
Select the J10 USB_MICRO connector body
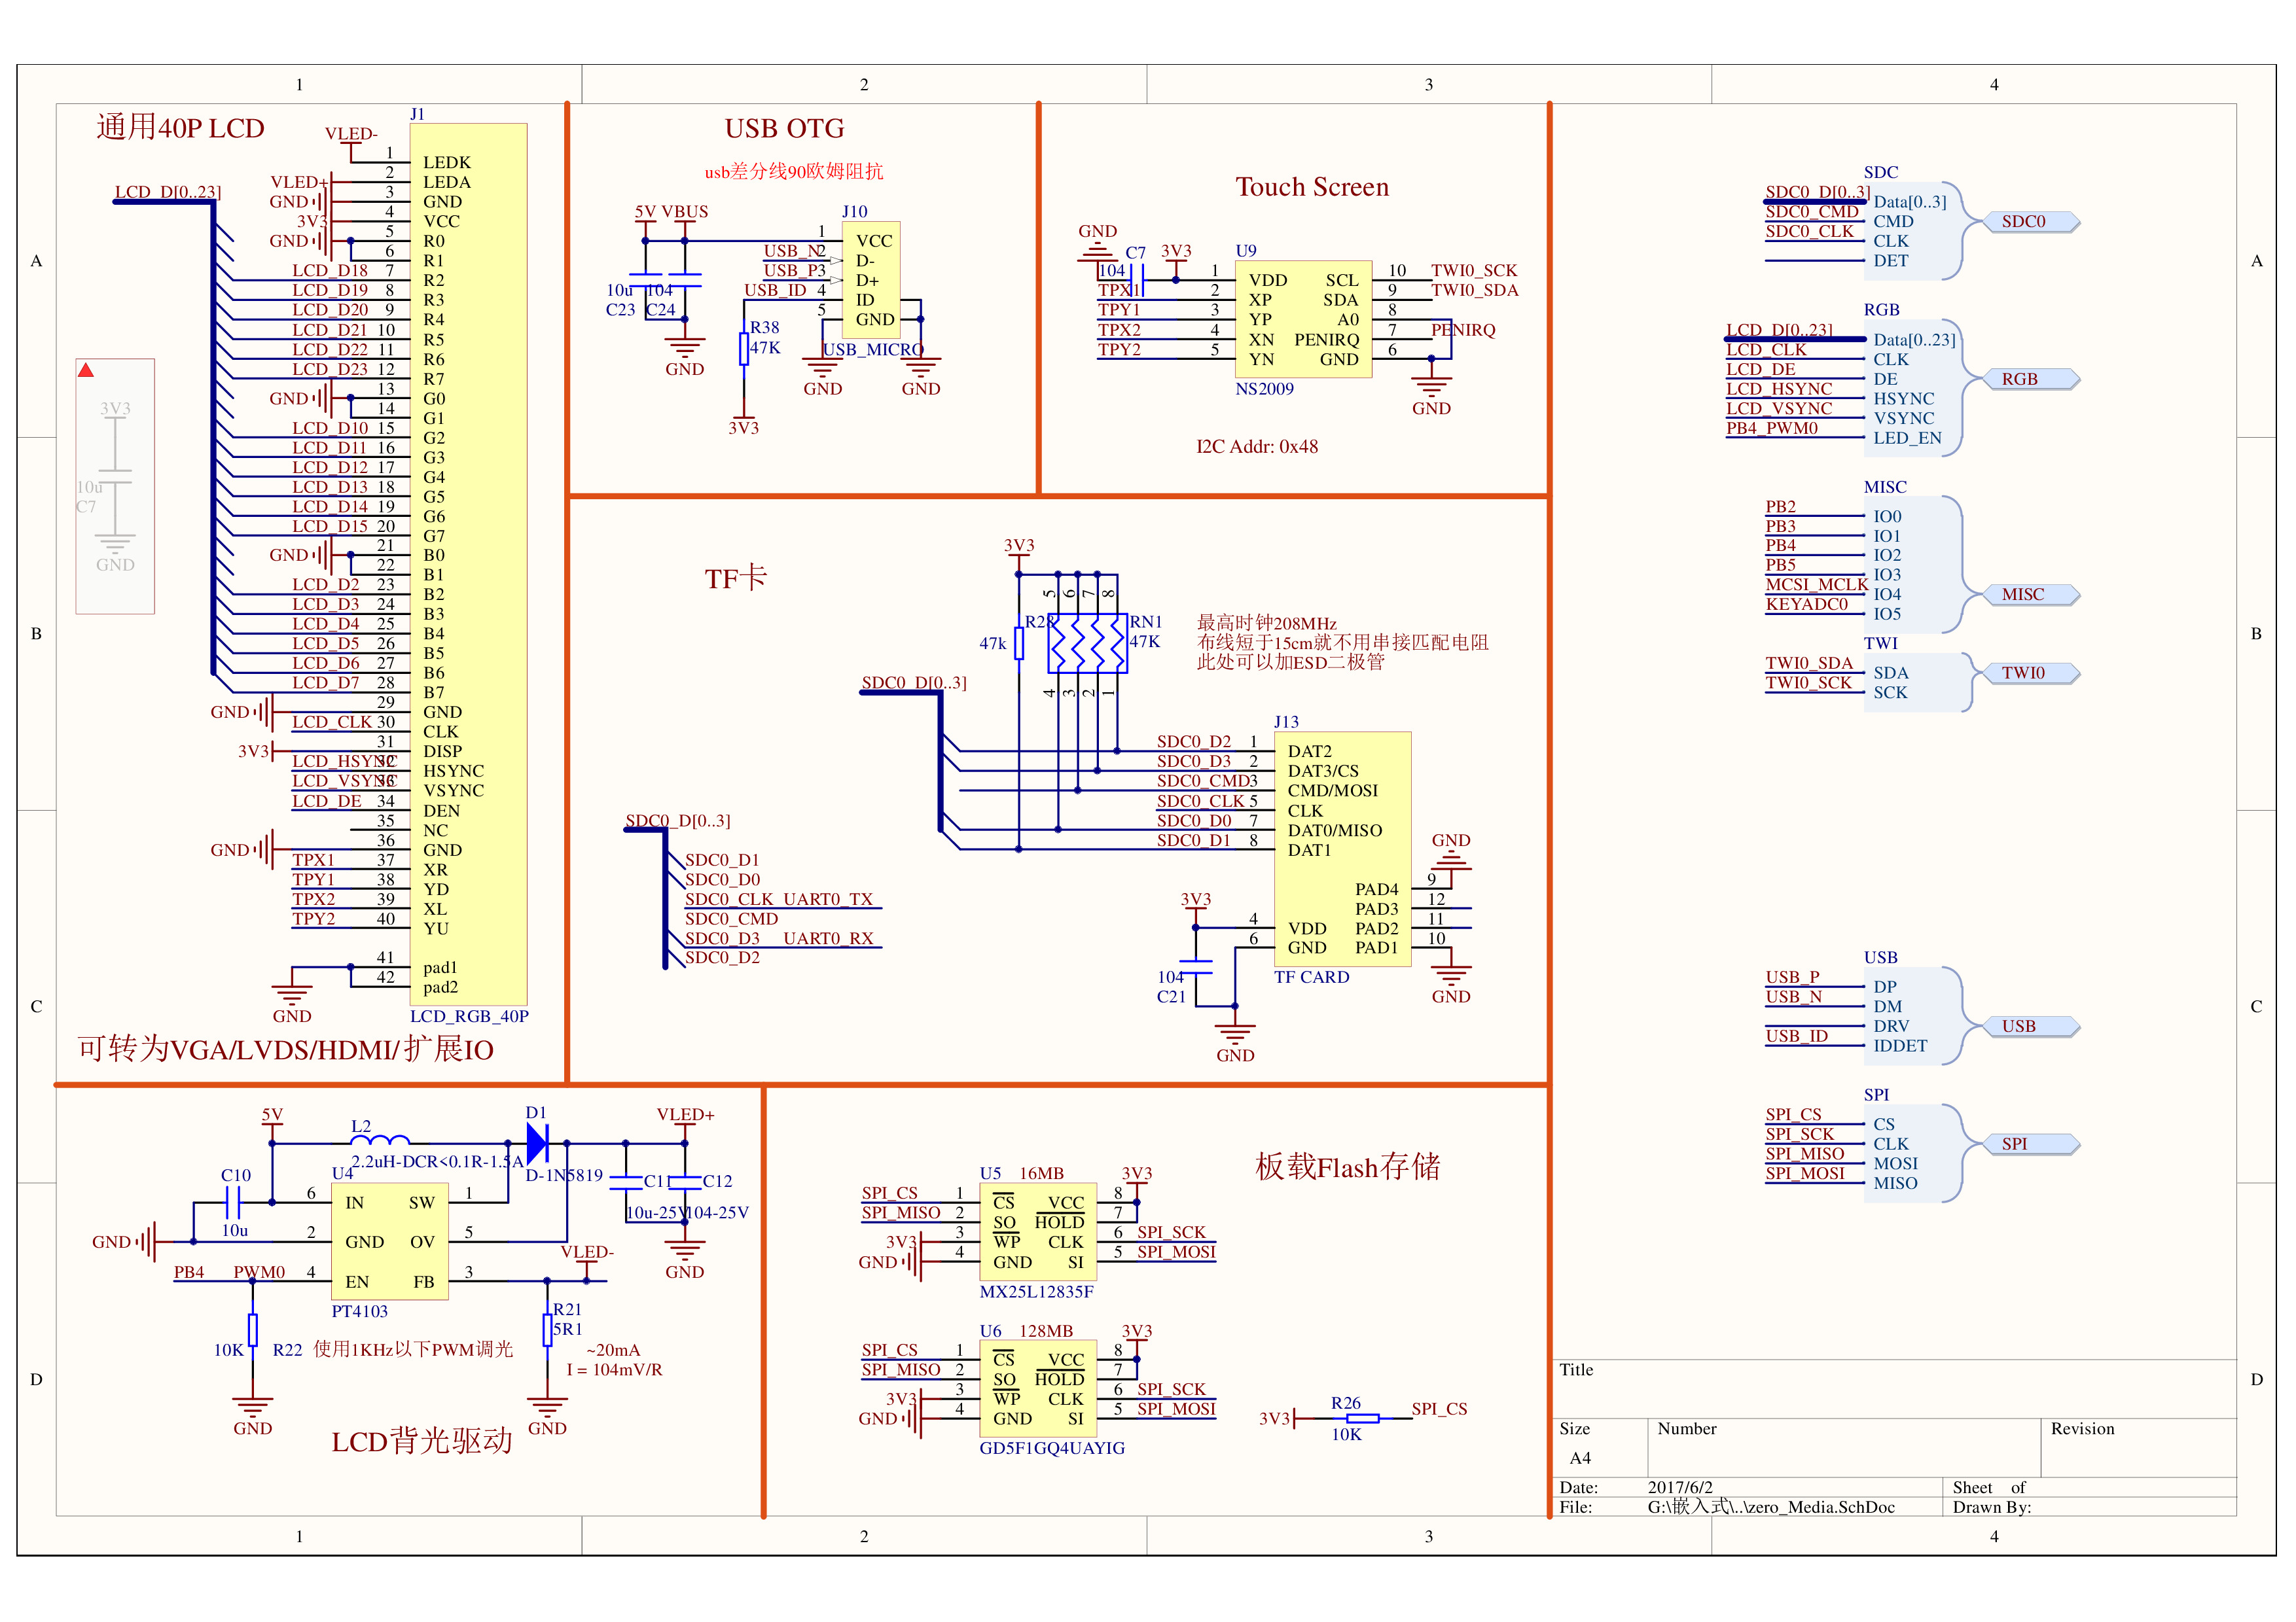[871, 280]
